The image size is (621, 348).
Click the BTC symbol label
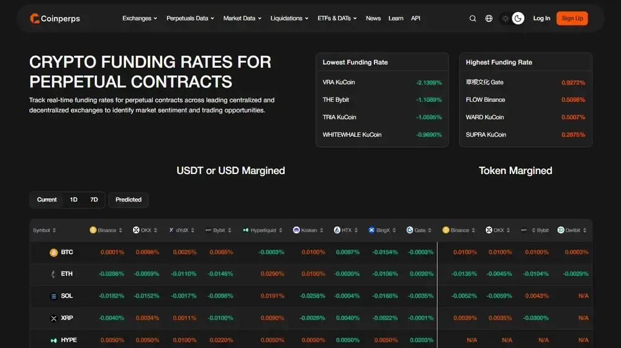(x=67, y=252)
